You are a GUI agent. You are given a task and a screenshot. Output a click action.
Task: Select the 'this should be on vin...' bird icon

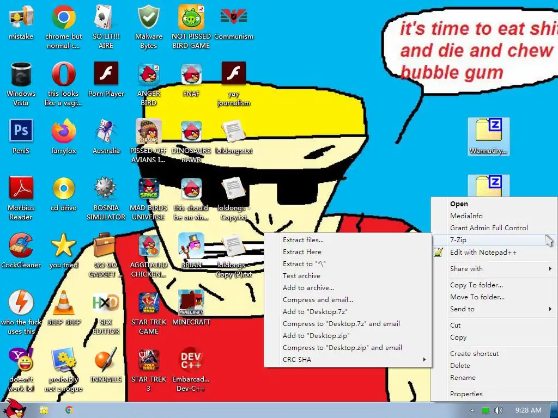[x=191, y=188]
